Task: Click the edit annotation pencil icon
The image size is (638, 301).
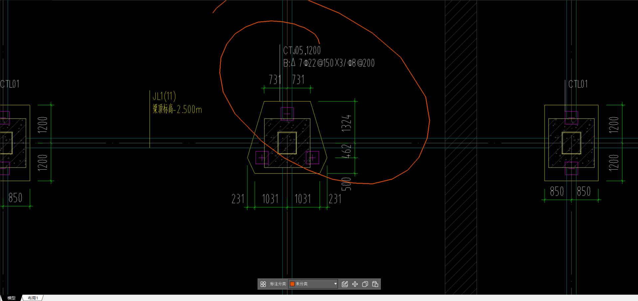Action: pos(345,284)
